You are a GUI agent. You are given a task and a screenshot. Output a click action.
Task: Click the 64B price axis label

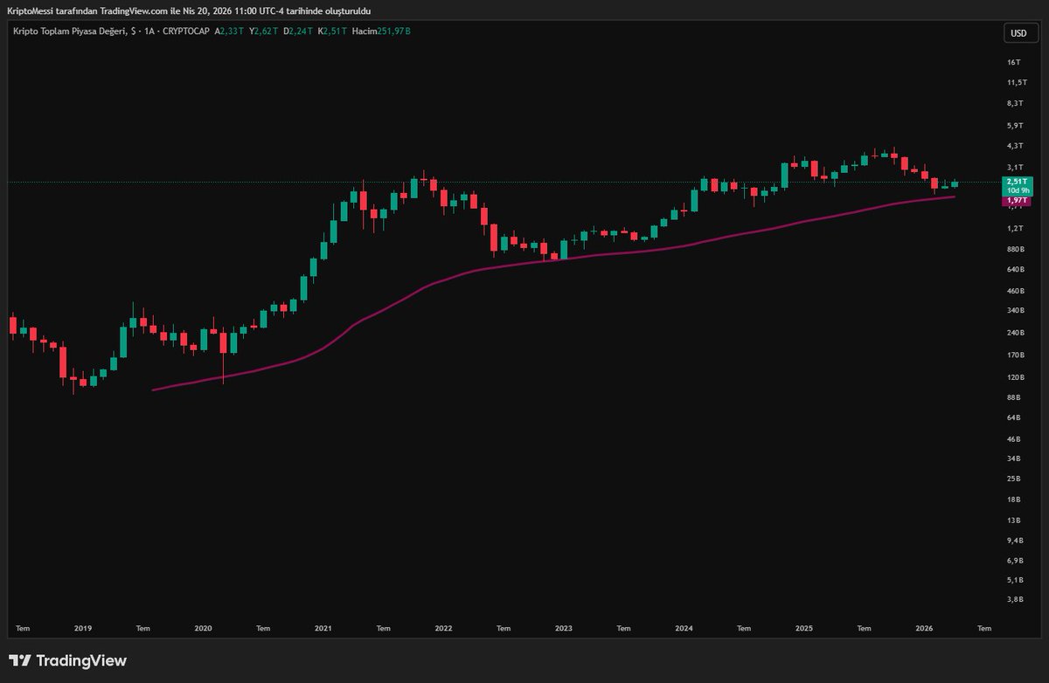(1014, 417)
